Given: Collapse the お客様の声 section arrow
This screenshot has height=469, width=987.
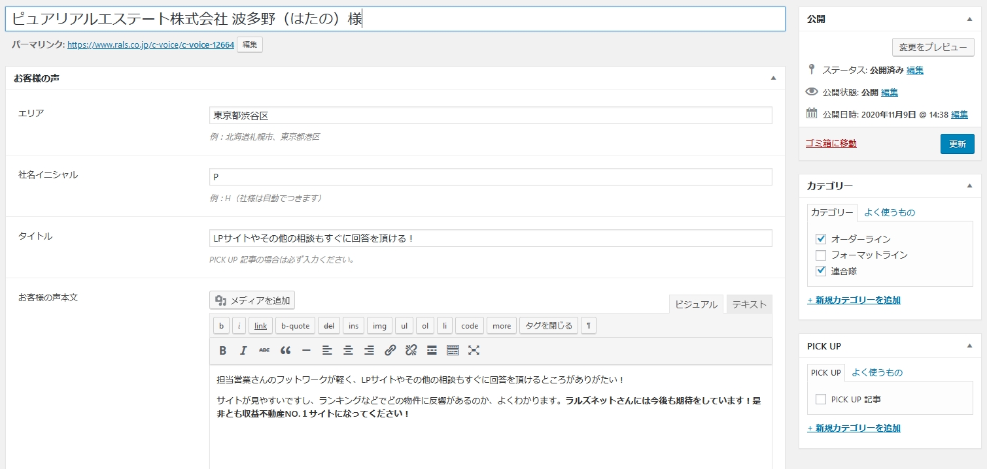Looking at the screenshot, I should pyautogui.click(x=773, y=78).
